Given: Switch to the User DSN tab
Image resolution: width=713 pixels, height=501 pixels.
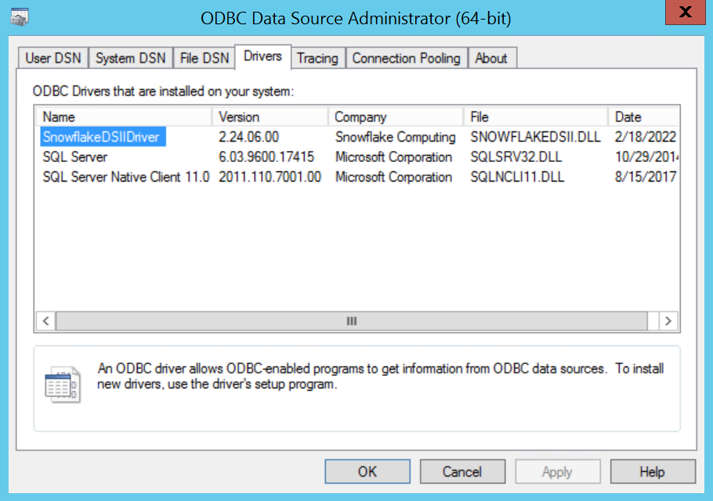Looking at the screenshot, I should click(52, 58).
